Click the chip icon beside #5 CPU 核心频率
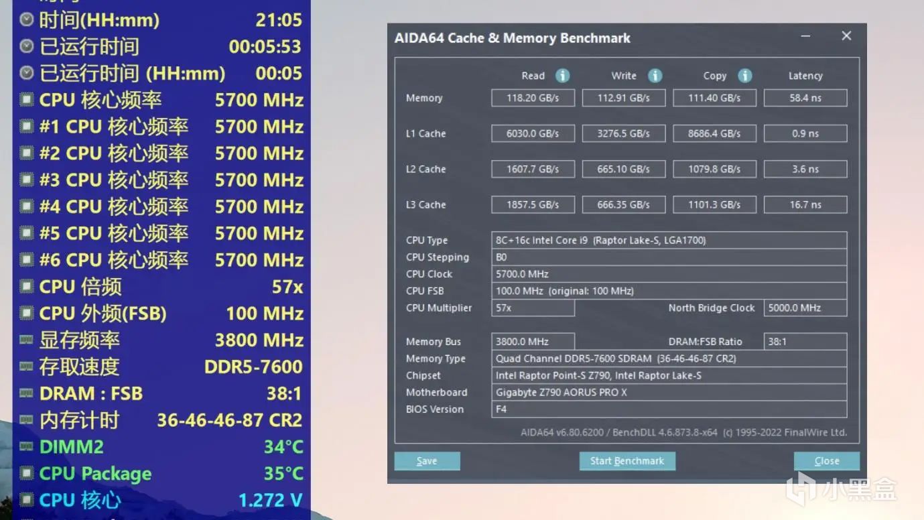The image size is (924, 520). point(27,233)
